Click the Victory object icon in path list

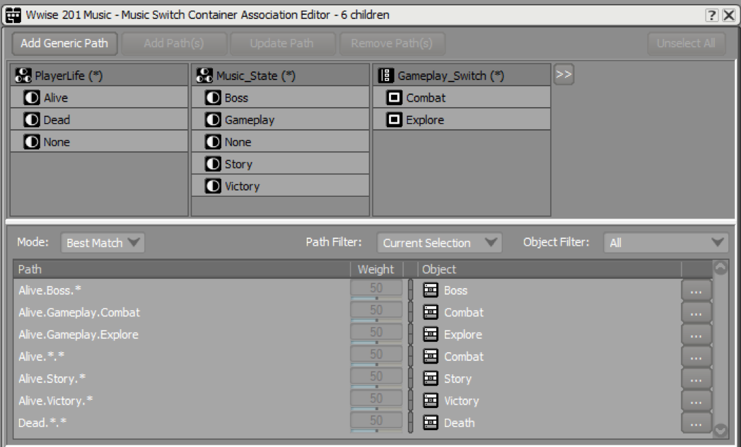coord(430,401)
